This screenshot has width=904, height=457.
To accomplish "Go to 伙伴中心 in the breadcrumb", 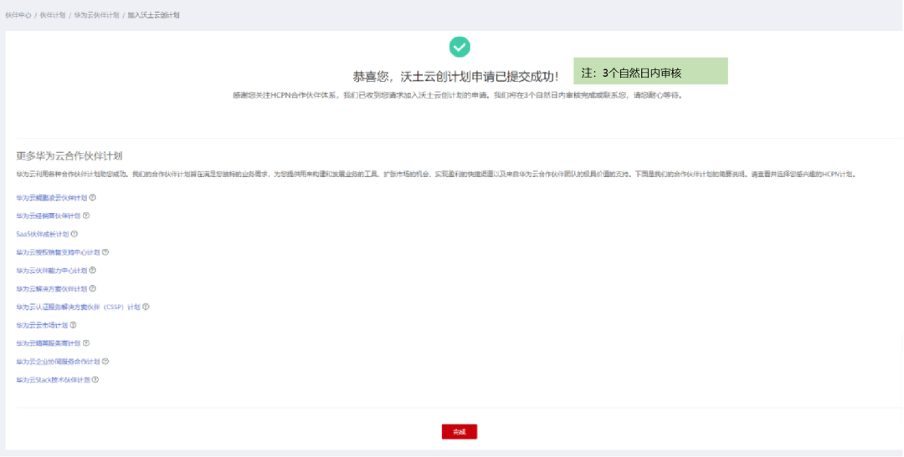I will (18, 16).
